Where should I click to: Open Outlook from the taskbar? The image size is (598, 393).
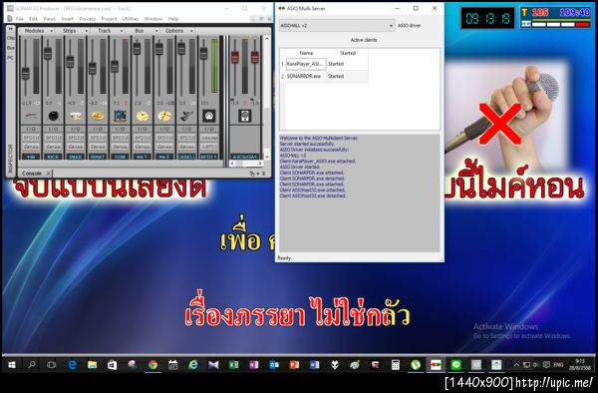click(x=274, y=365)
